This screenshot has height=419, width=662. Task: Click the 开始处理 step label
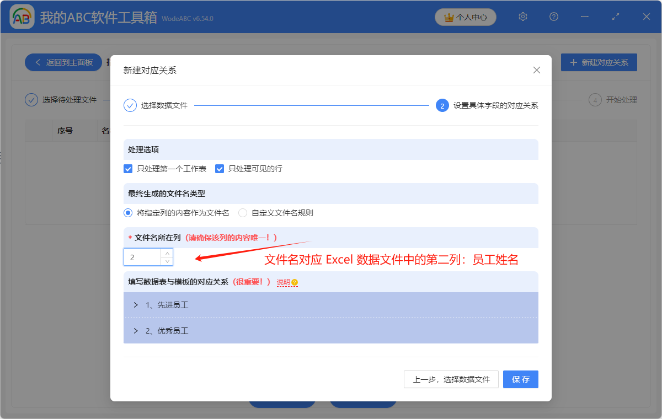pos(621,100)
